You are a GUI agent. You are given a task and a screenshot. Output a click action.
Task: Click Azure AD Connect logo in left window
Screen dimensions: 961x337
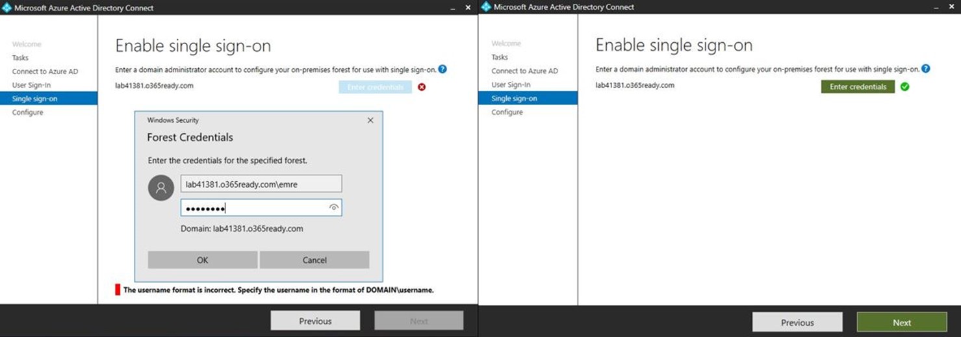click(x=6, y=7)
